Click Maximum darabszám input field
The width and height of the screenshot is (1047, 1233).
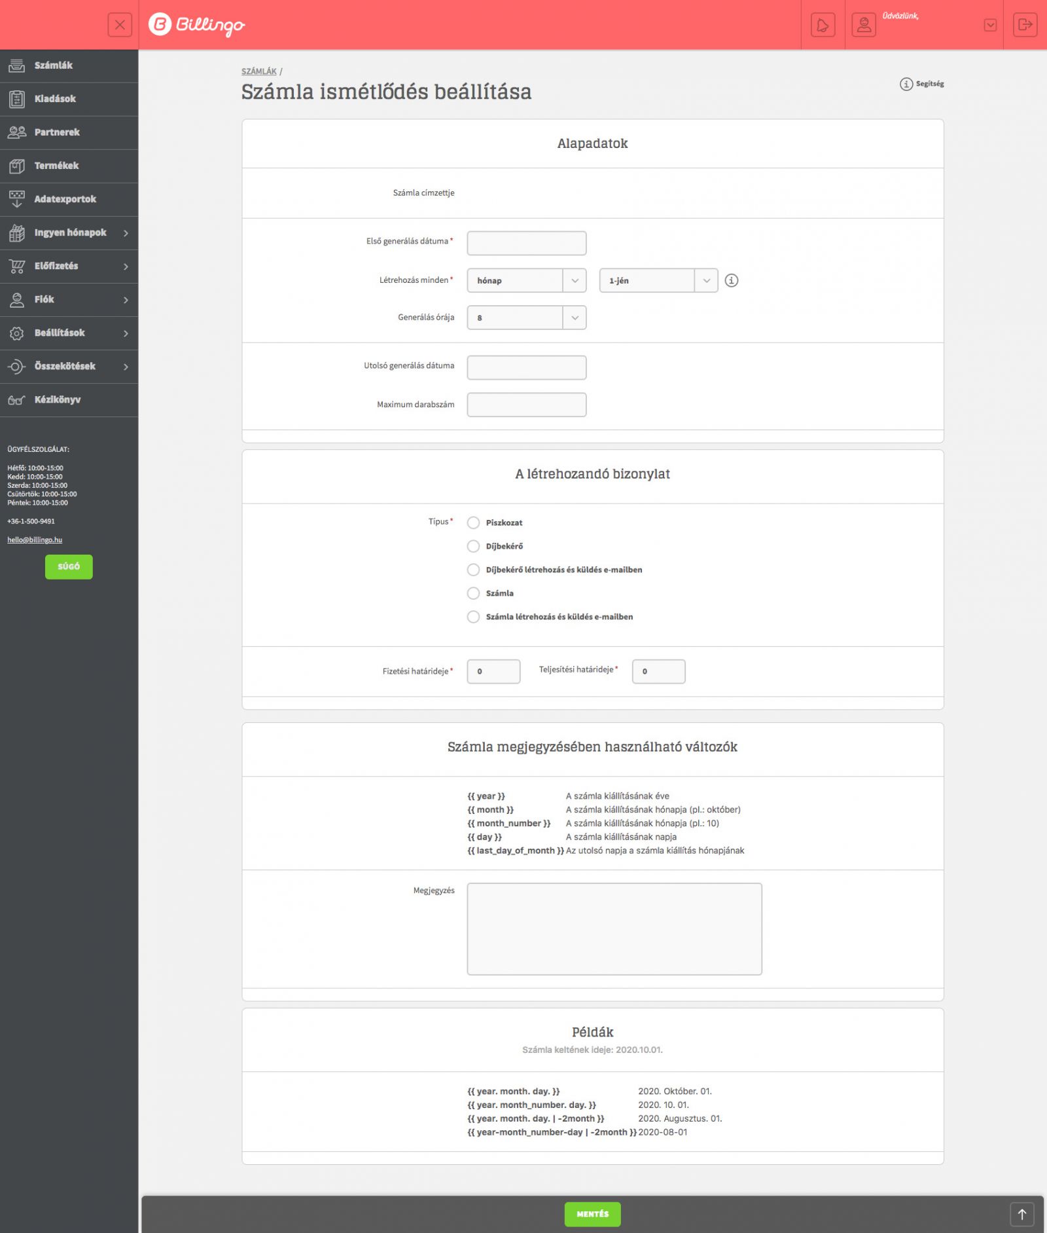pyautogui.click(x=526, y=405)
